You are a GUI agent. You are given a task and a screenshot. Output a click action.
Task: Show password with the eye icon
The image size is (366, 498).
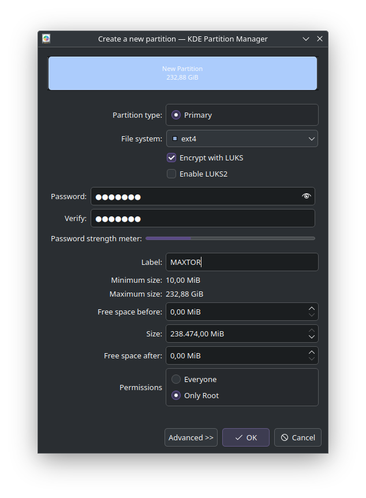pyautogui.click(x=306, y=196)
